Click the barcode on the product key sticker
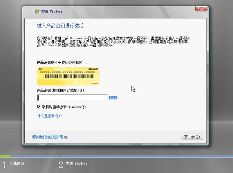Screen dimensions: 233x173 pyautogui.click(x=68, y=76)
